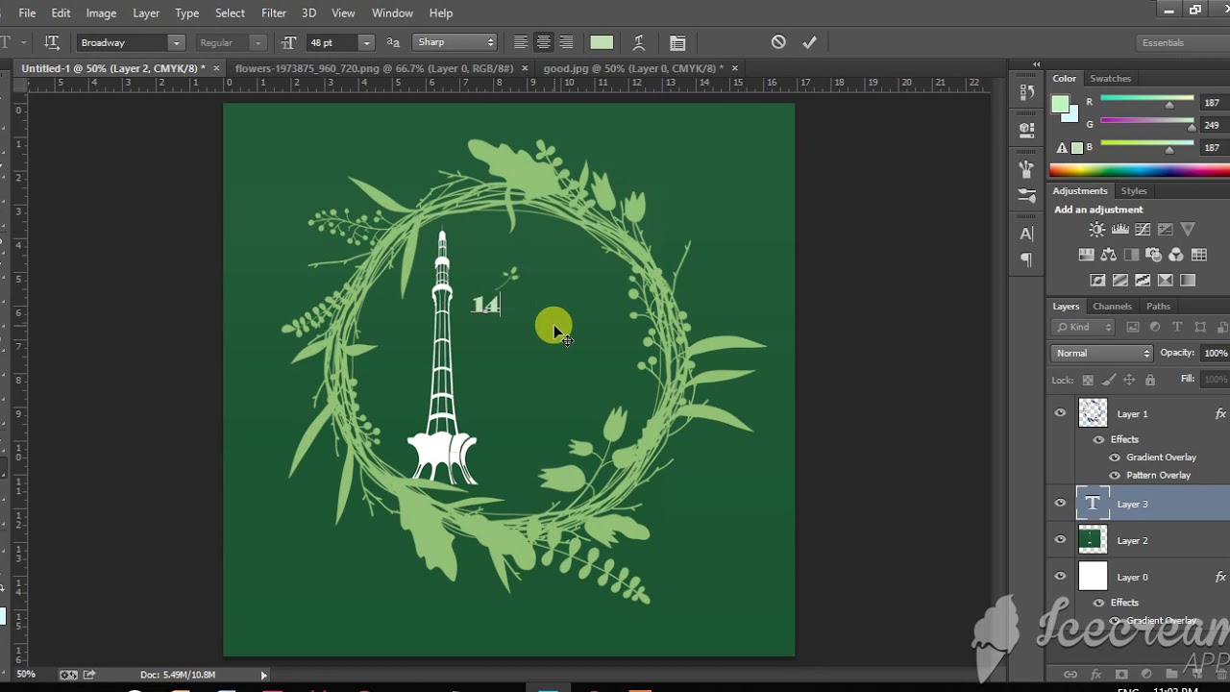This screenshot has height=692, width=1230.
Task: Add Brightness/Contrast adjustment
Action: point(1096,230)
